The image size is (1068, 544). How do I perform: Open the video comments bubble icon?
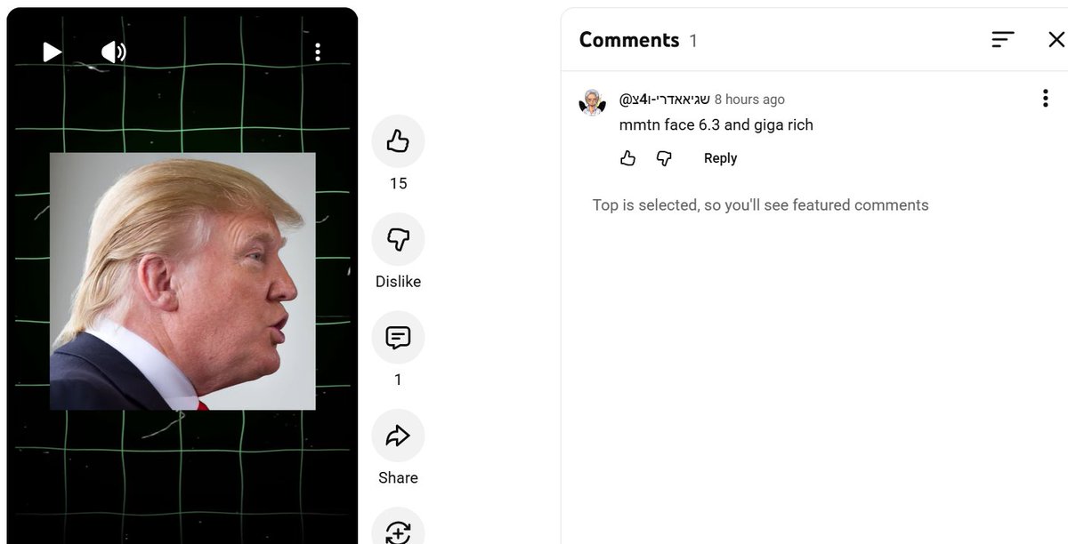398,338
